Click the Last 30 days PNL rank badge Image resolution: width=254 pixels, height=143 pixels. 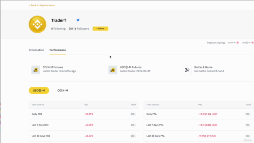(248, 136)
